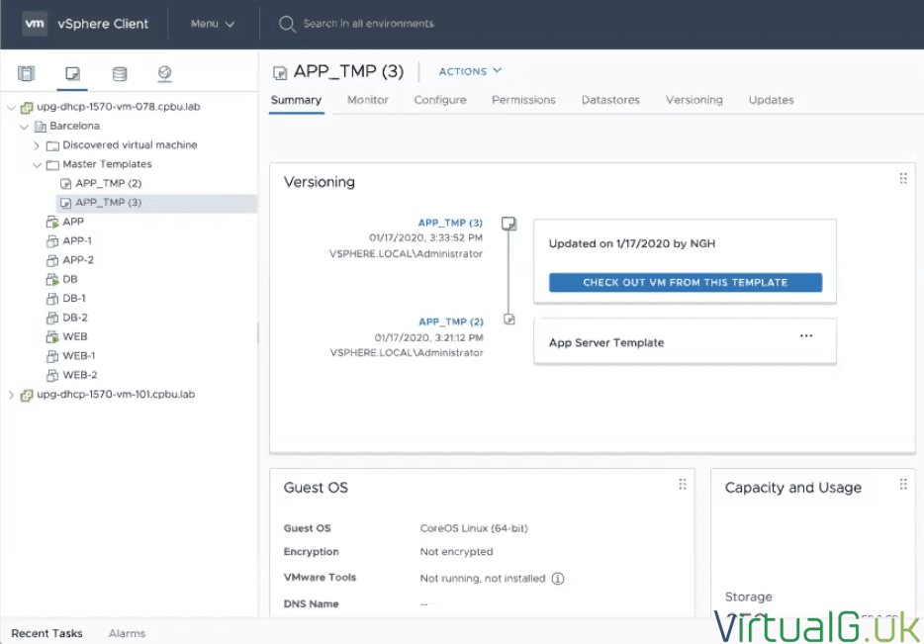Switch to VMs and Templates inventory view
The width and height of the screenshot is (924, 644).
pos(72,73)
